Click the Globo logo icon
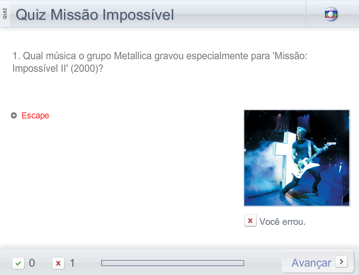This screenshot has width=359, height=275. click(x=331, y=14)
